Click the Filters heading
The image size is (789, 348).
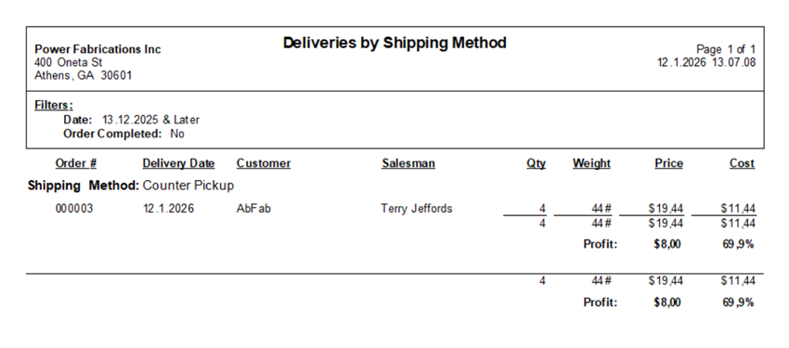tap(54, 105)
